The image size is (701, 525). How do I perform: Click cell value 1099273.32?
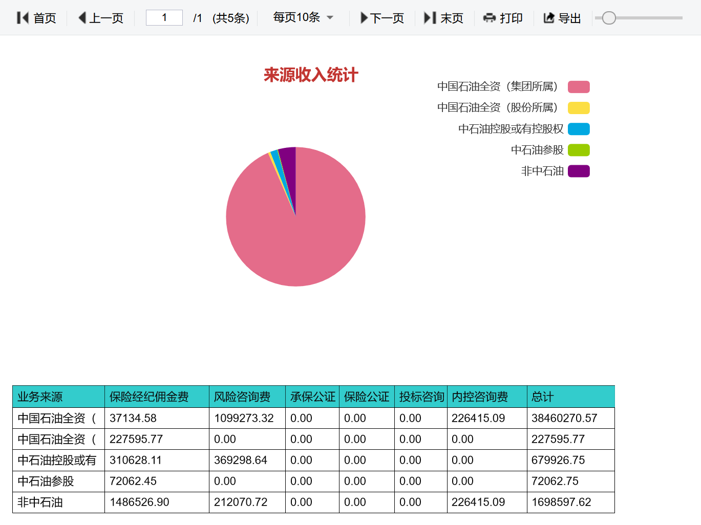pyautogui.click(x=244, y=418)
